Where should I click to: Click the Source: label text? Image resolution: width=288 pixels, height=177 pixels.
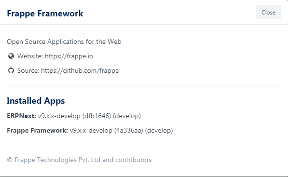point(28,71)
